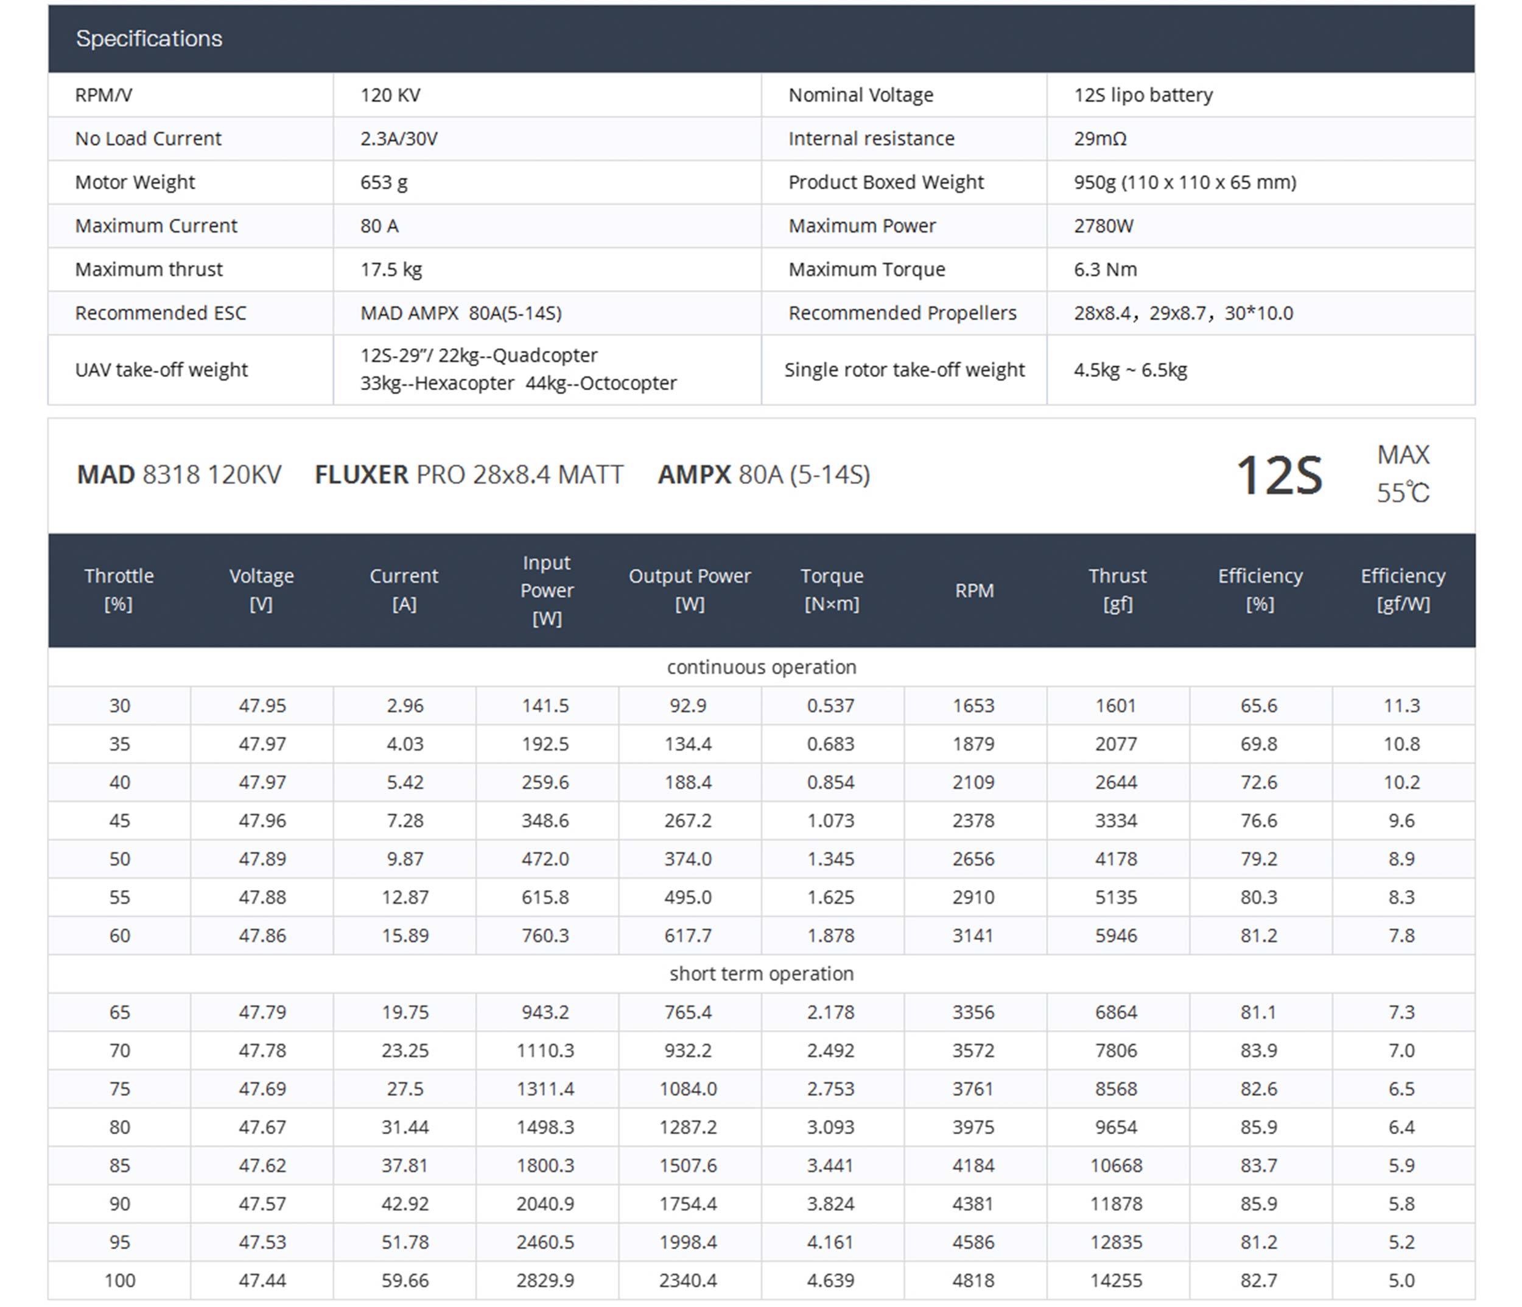This screenshot has height=1307, width=1522.
Task: Click the Efficiency [gf/W] column header
Action: click(1402, 590)
